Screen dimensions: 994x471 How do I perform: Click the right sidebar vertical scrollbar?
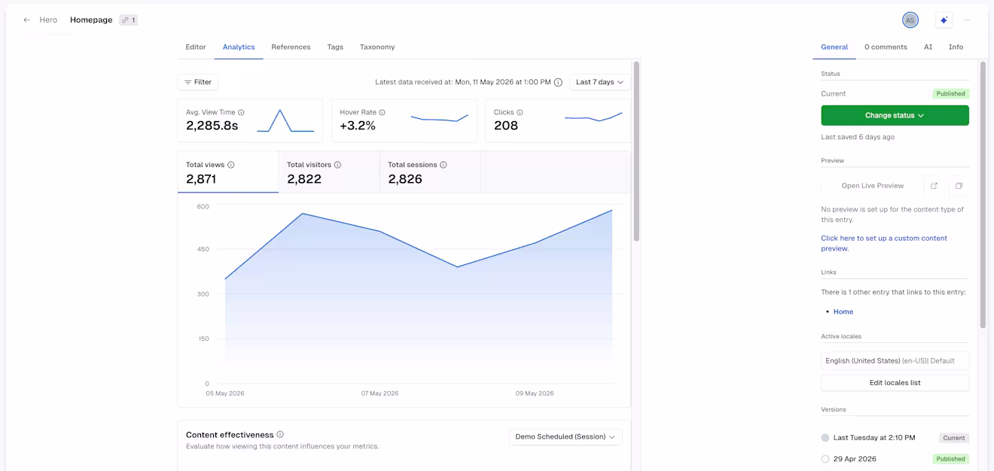pyautogui.click(x=983, y=194)
